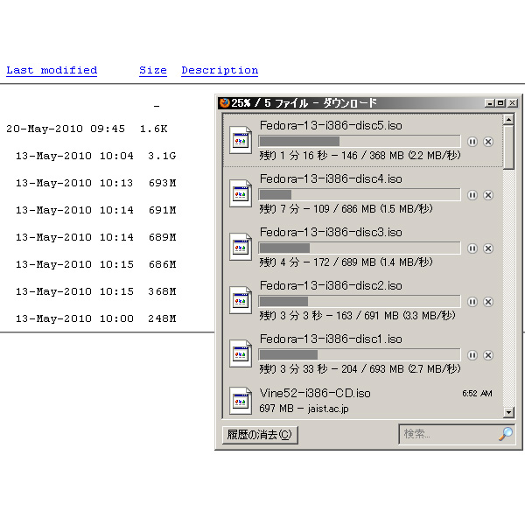The image size is (525, 525).
Task: Pause the Fedora-13-i386-disc4.iso download
Action: [472, 195]
